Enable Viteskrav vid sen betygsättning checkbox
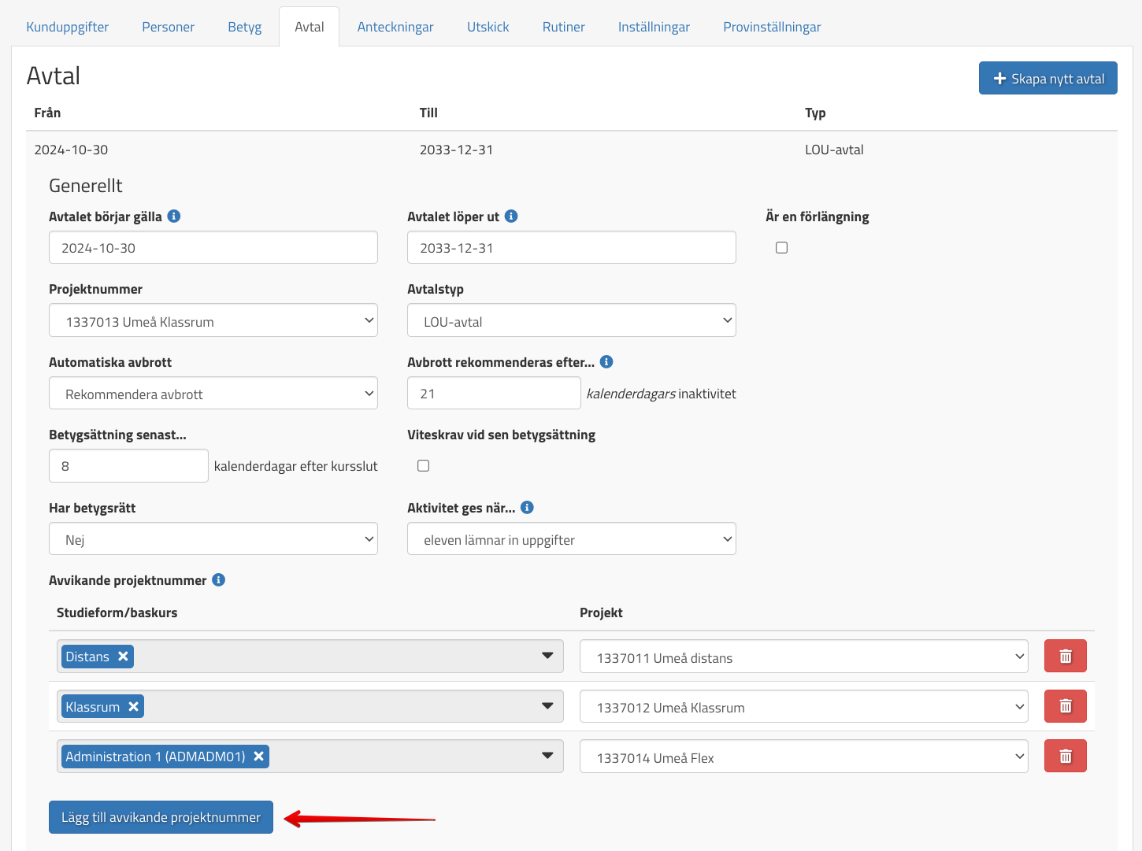This screenshot has width=1142, height=851. [x=424, y=466]
